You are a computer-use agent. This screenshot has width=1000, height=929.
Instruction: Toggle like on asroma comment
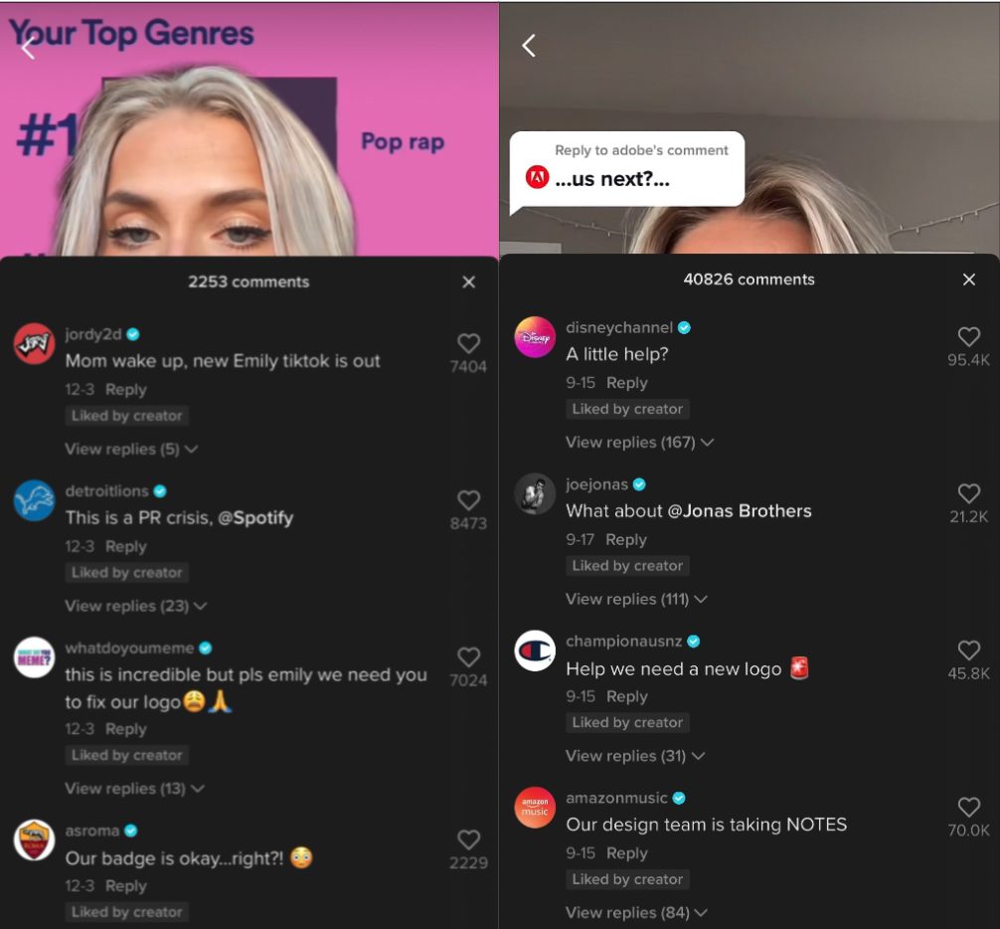(468, 839)
